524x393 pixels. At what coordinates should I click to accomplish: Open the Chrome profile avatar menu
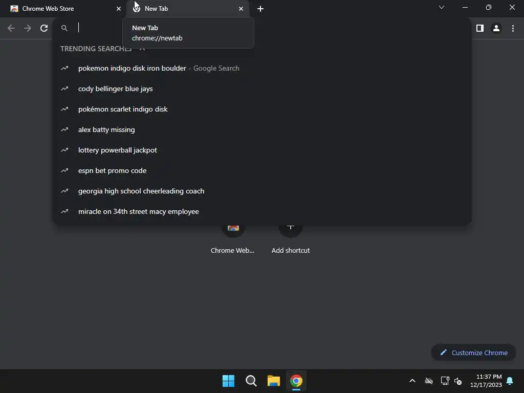(x=496, y=28)
